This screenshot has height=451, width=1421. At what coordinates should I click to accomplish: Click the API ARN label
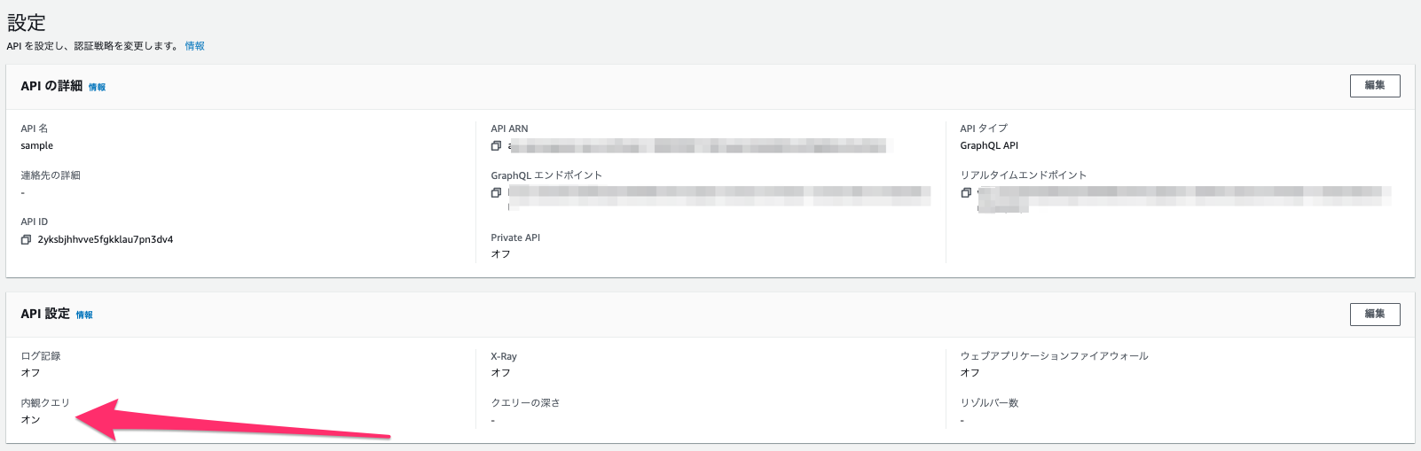click(509, 129)
